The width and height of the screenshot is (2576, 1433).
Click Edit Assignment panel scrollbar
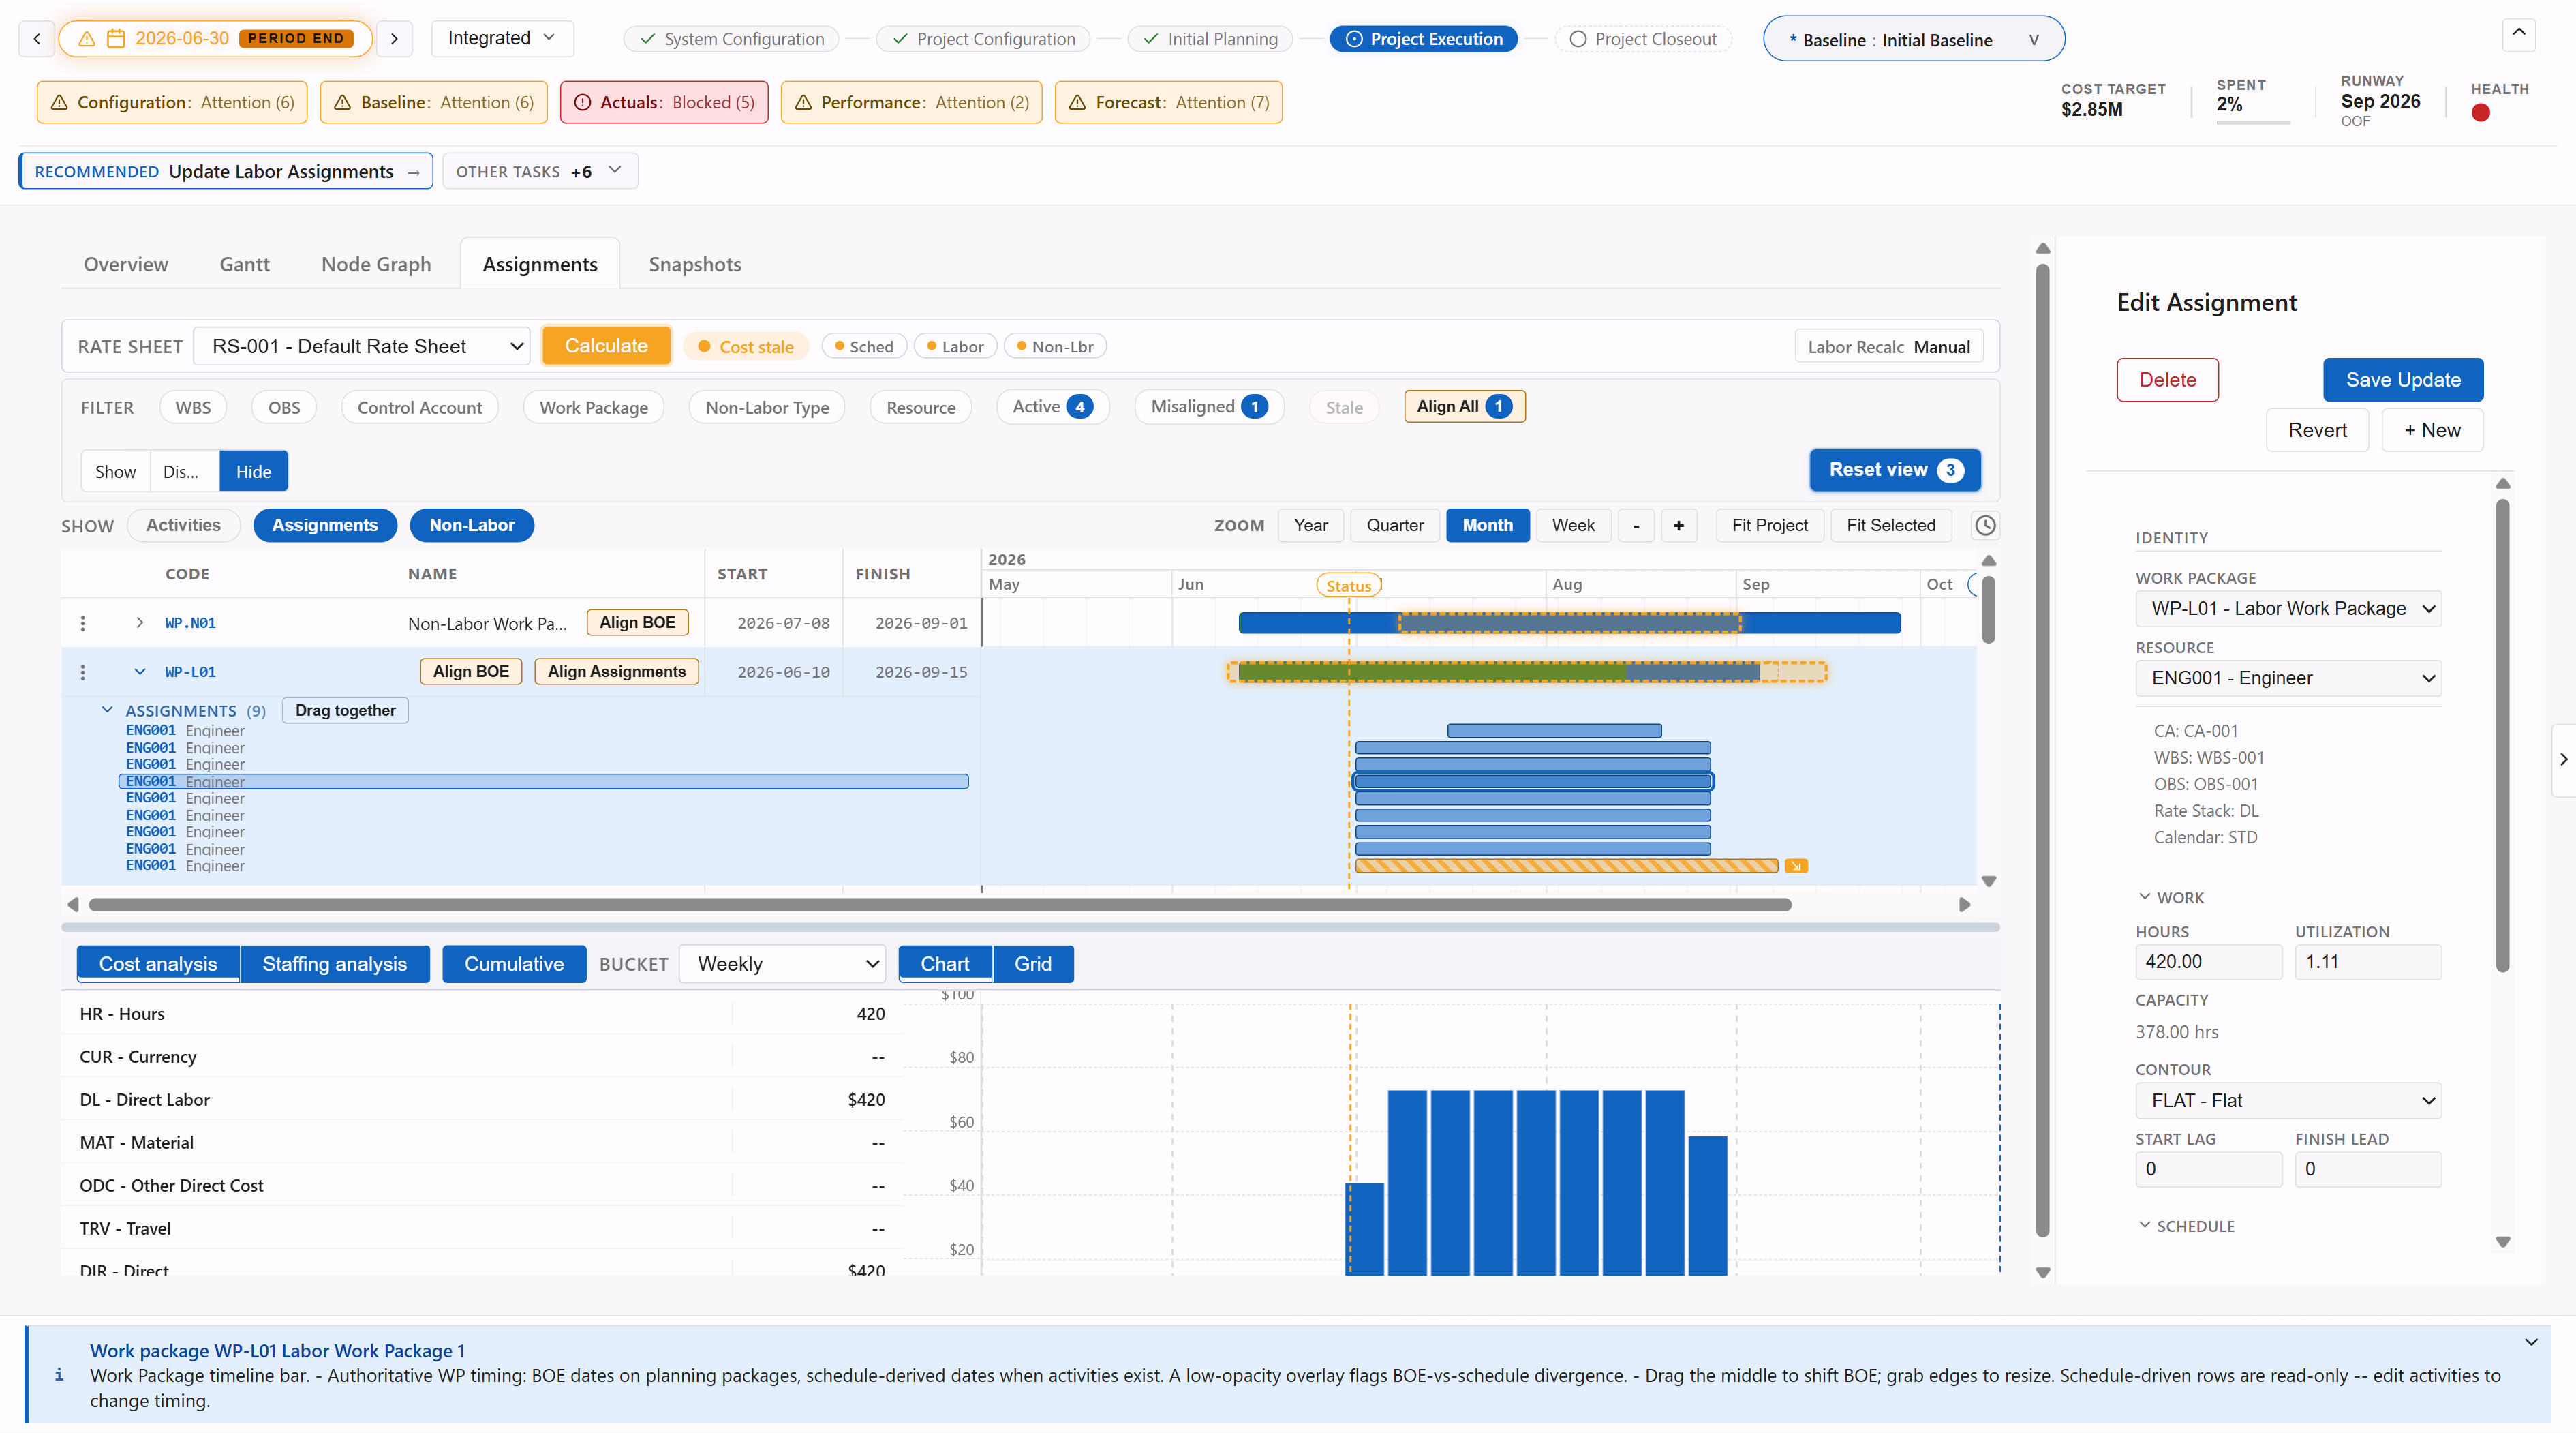[x=2503, y=736]
